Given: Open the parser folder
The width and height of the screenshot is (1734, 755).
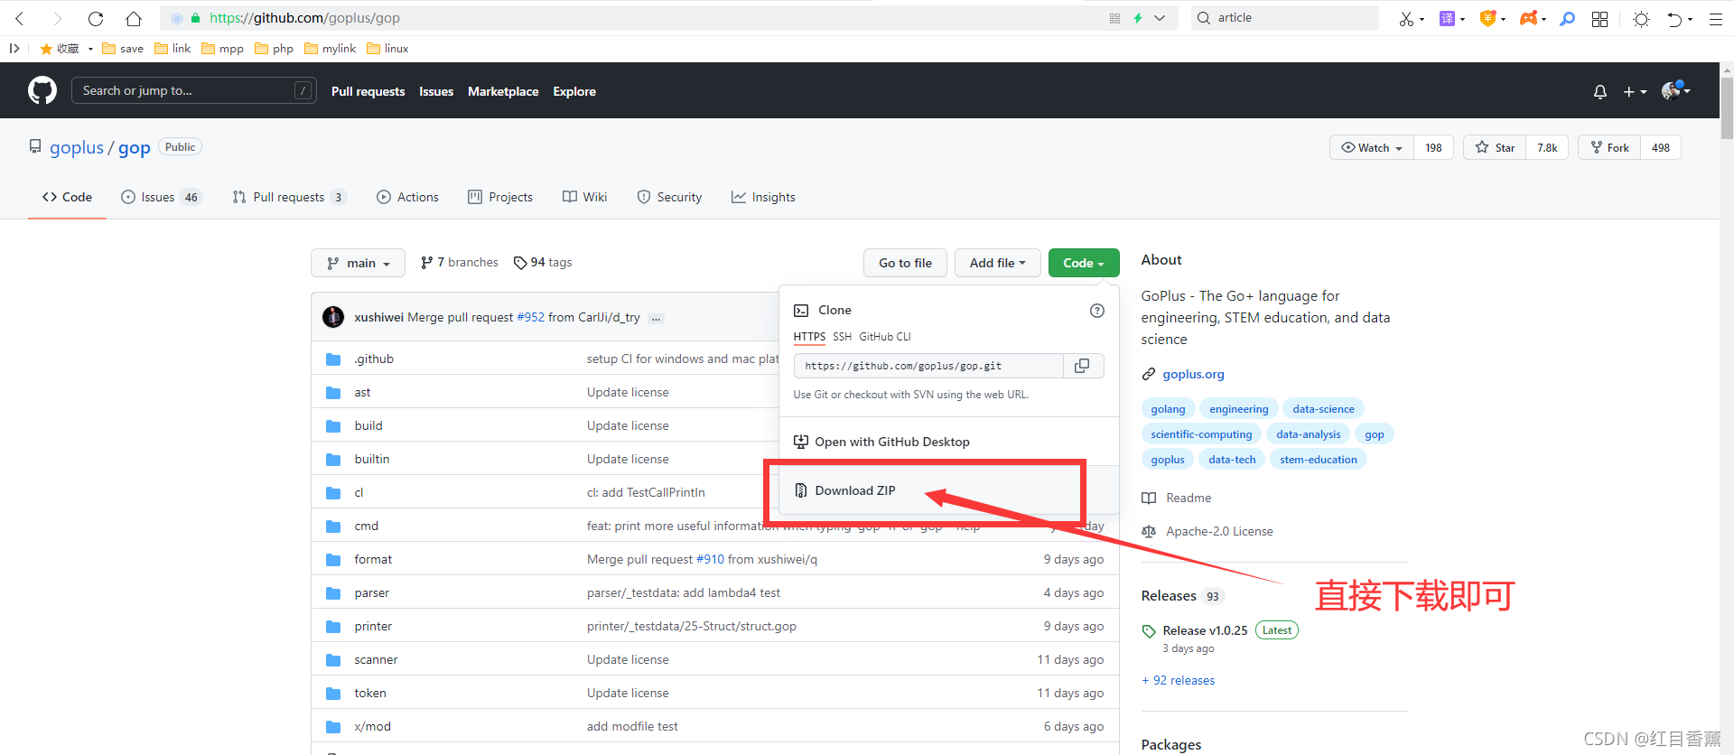Looking at the screenshot, I should pos(372,593).
